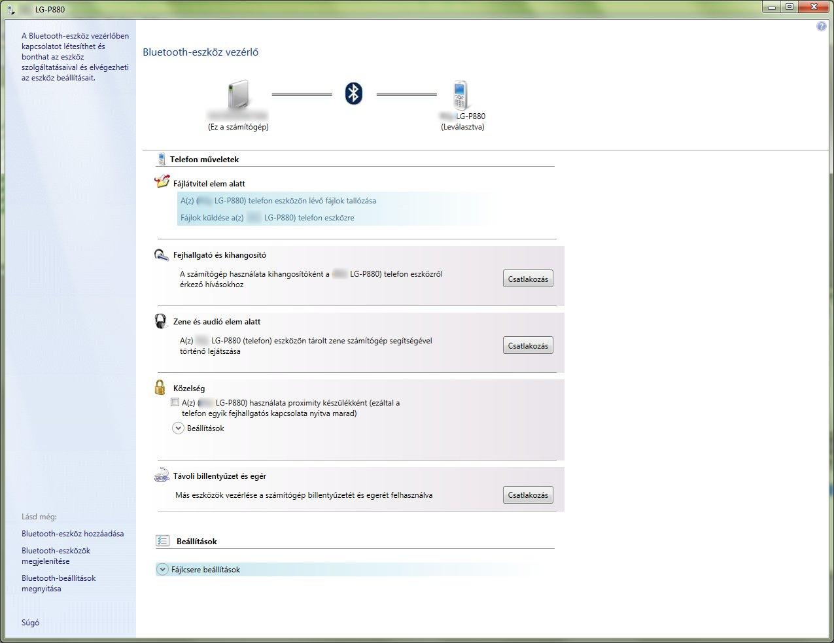The width and height of the screenshot is (834, 643).
Task: Open Bluetooth-eszközök megjelenítése link
Action: click(x=56, y=556)
